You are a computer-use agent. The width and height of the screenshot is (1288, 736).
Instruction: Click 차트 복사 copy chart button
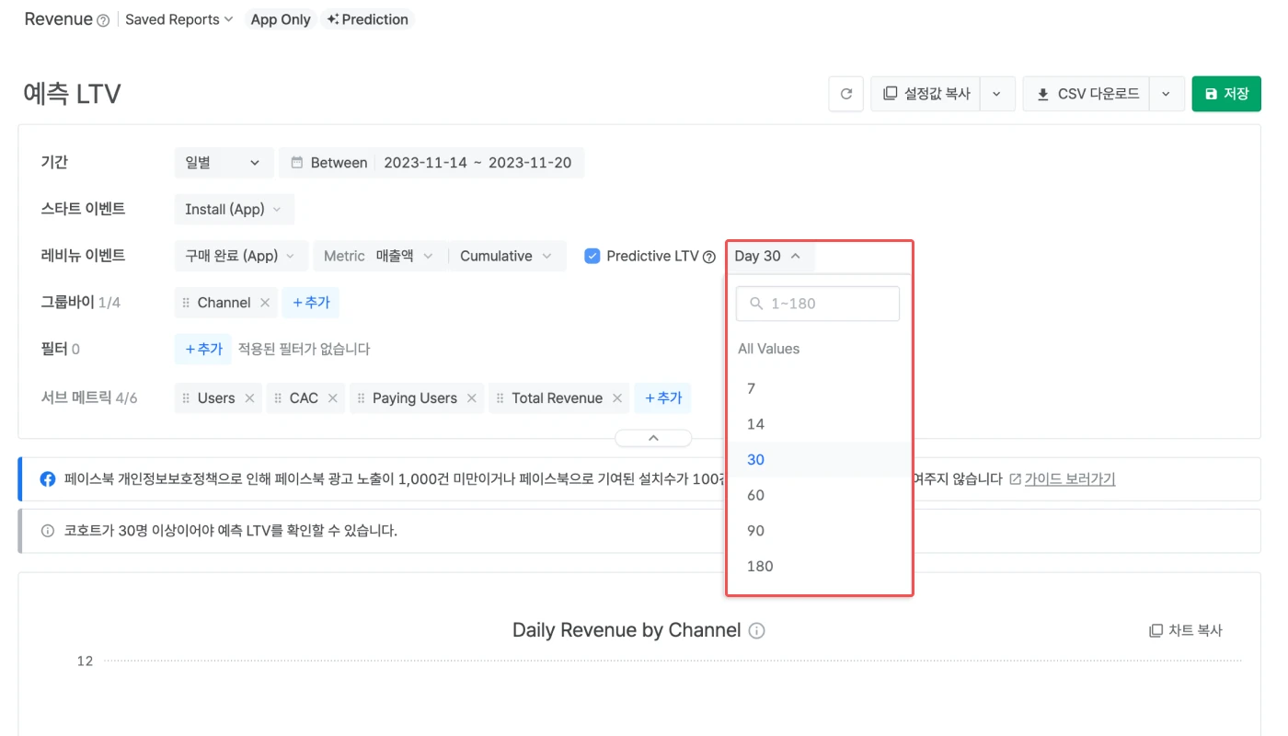1186,630
